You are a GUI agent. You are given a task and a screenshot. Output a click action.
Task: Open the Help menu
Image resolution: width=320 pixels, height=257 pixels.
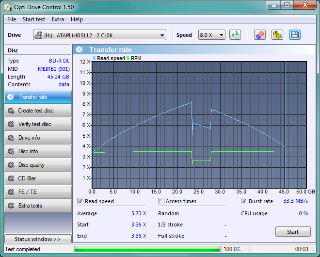[77, 19]
